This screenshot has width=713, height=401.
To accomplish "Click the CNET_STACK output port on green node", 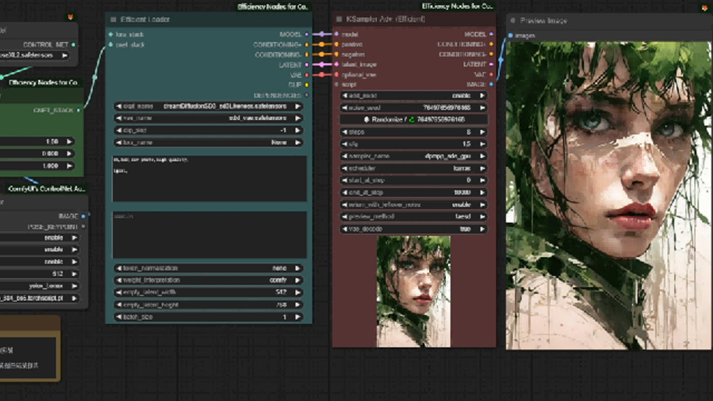I will point(78,110).
